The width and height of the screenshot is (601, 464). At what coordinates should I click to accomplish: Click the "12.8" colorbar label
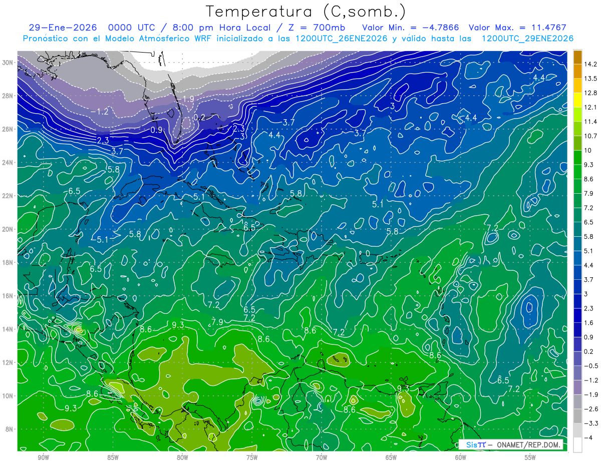(x=591, y=93)
